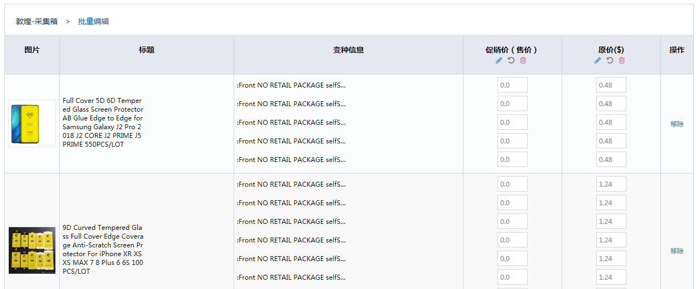This screenshot has height=289, width=696.
Task: Remove the Samsung Galaxy screen protector product
Action: 677,124
